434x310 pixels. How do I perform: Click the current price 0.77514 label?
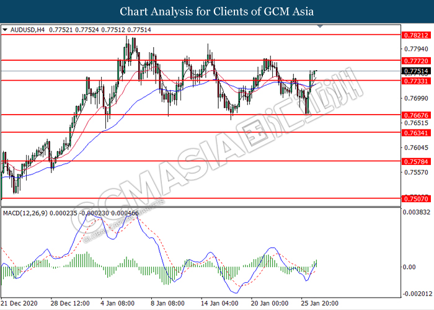416,71
